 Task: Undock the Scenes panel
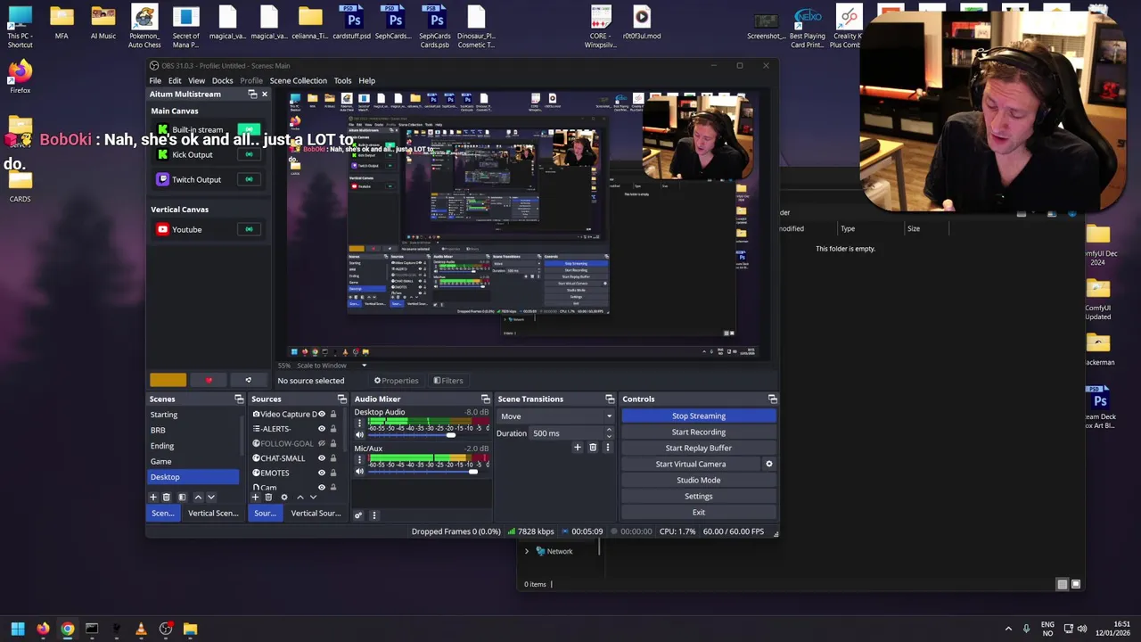(239, 399)
